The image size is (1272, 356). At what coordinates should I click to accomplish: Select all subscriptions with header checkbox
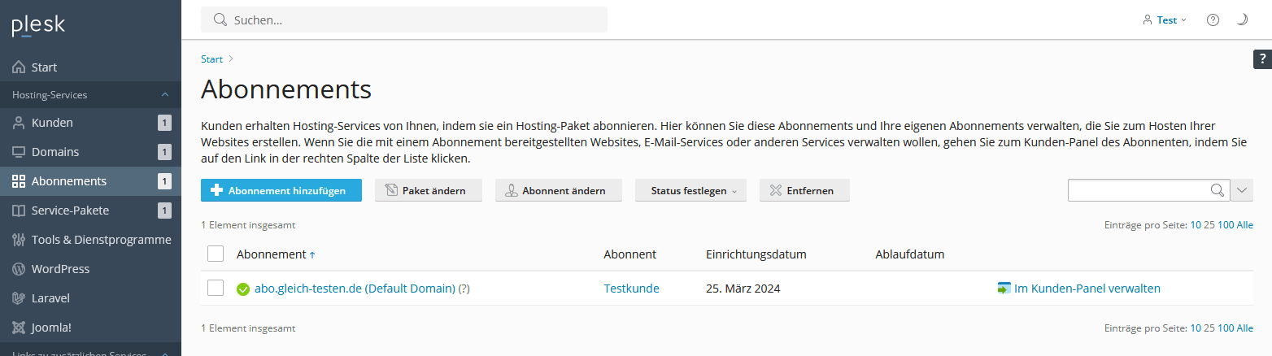click(216, 254)
